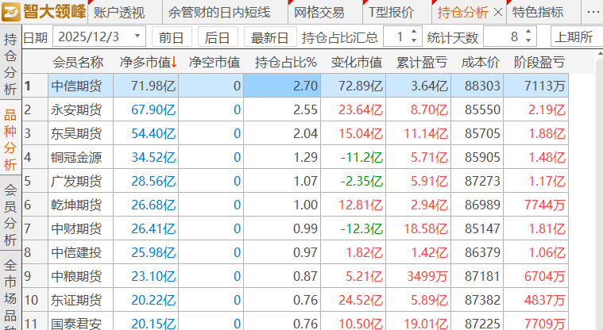
Task: Select the 东吴期货 member name
Action: pos(76,134)
